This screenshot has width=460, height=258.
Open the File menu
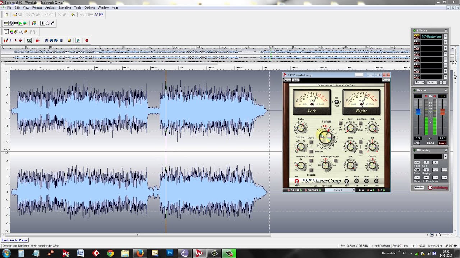(9, 8)
